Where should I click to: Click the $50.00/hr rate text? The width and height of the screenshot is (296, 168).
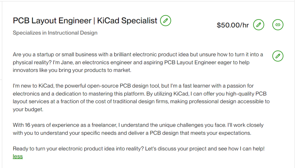pos(233,25)
